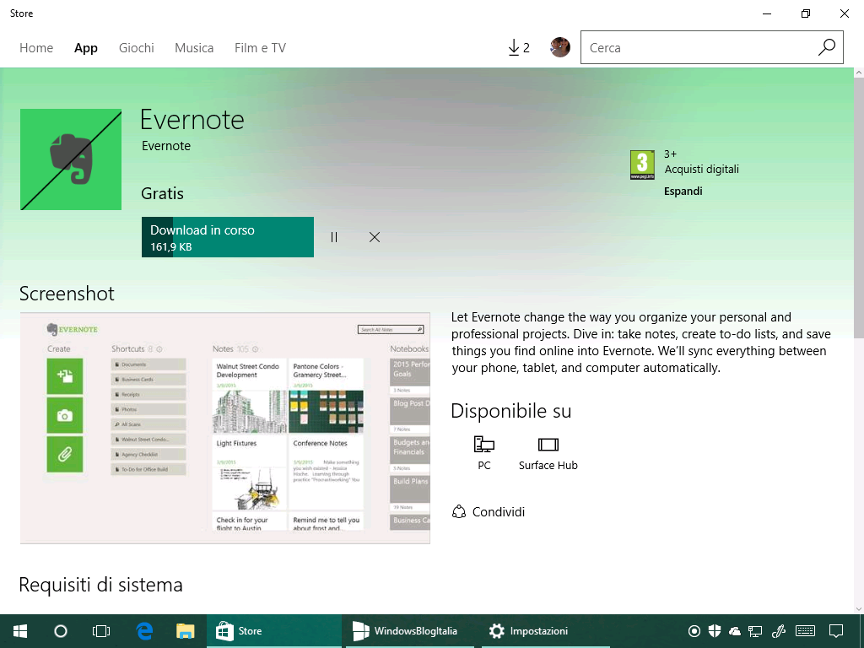Open the OneDrive cloud tray icon

tap(735, 631)
